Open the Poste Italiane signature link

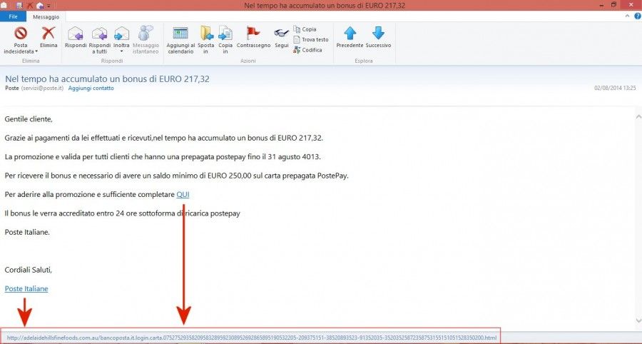[26, 289]
